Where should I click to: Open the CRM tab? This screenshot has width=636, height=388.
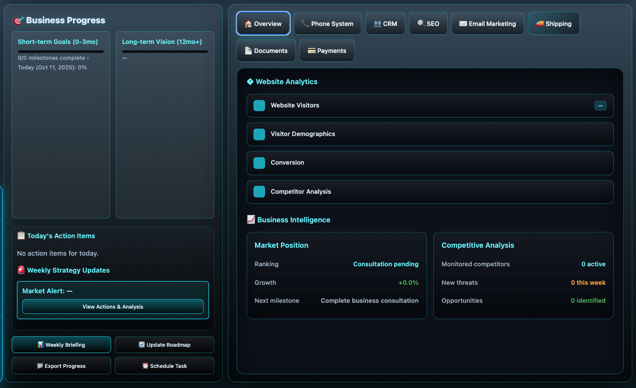pos(385,24)
